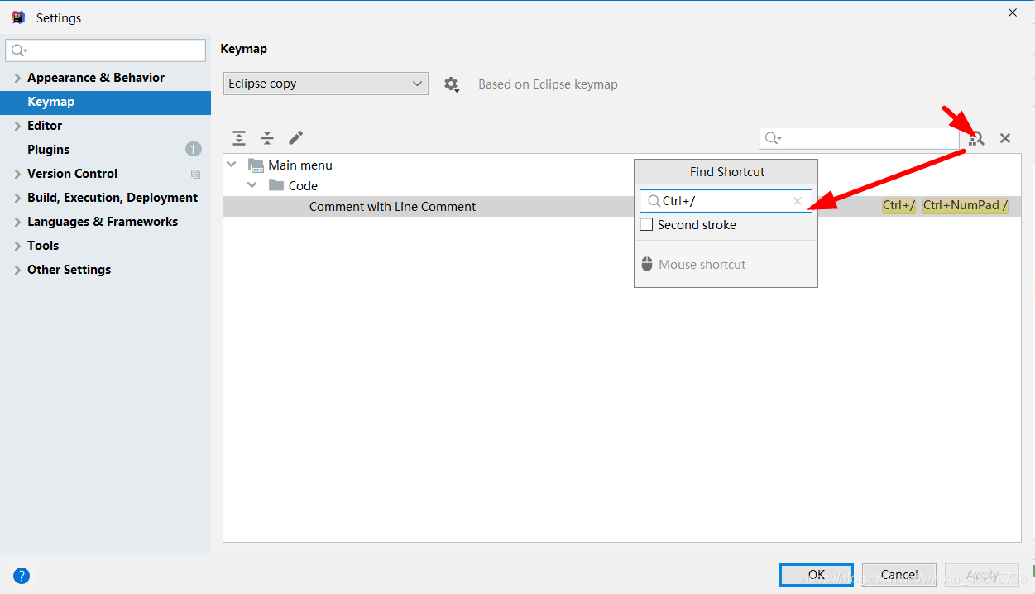Screen dimensions: 1035x594
Task: Click in the keymap action filter field
Action: click(859, 138)
